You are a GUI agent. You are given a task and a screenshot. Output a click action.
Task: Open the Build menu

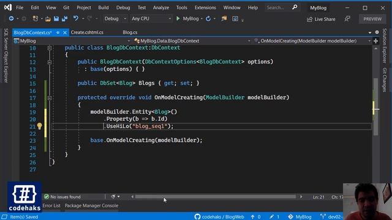coord(104,7)
